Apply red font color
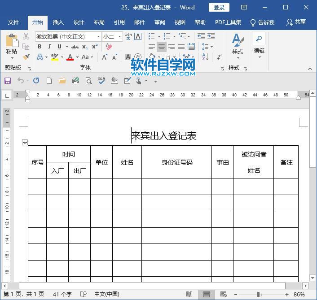 coord(70,57)
